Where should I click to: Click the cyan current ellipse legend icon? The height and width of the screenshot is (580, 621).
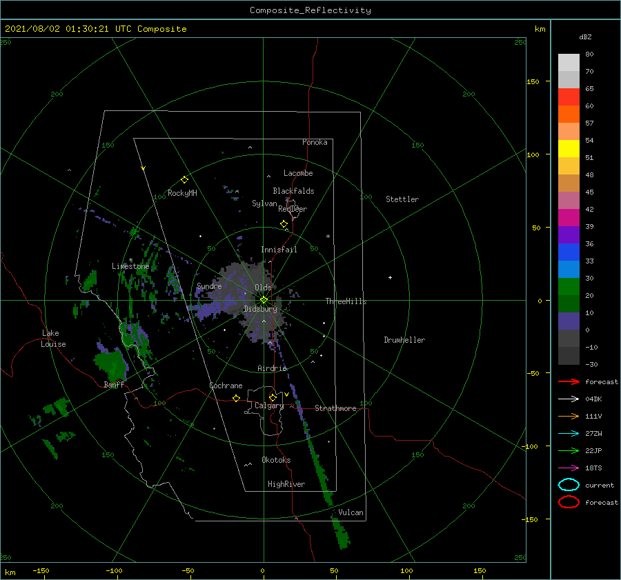coord(569,485)
